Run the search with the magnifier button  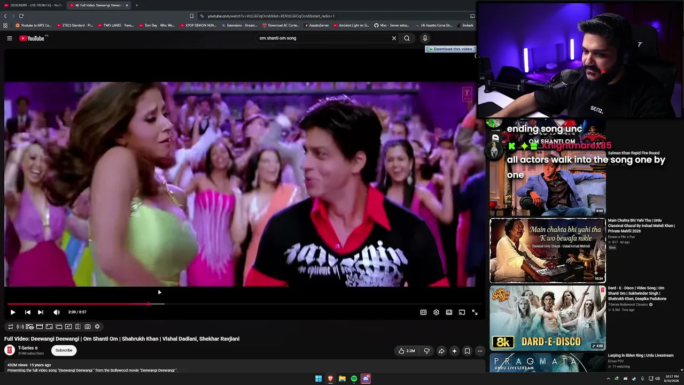pyautogui.click(x=407, y=38)
